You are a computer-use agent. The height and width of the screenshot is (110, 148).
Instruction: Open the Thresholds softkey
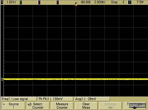(135, 106)
